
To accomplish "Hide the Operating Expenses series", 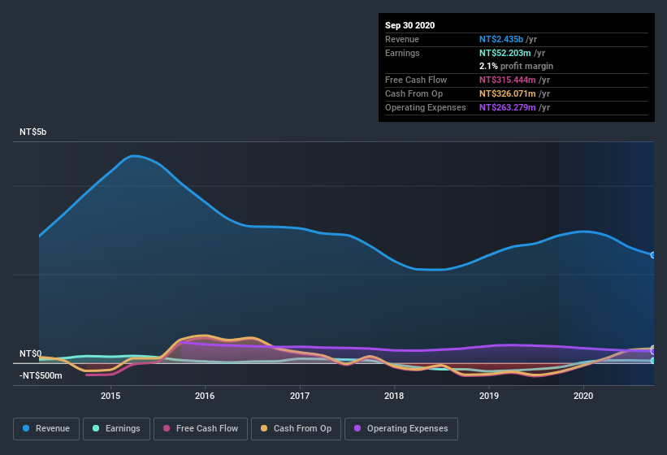I will pyautogui.click(x=401, y=429).
